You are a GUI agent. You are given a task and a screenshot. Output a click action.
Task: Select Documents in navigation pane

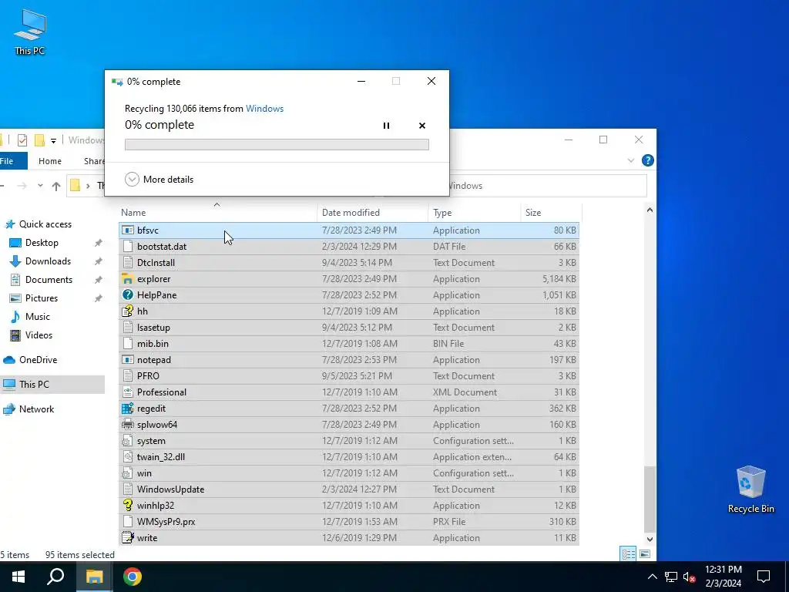pos(49,280)
